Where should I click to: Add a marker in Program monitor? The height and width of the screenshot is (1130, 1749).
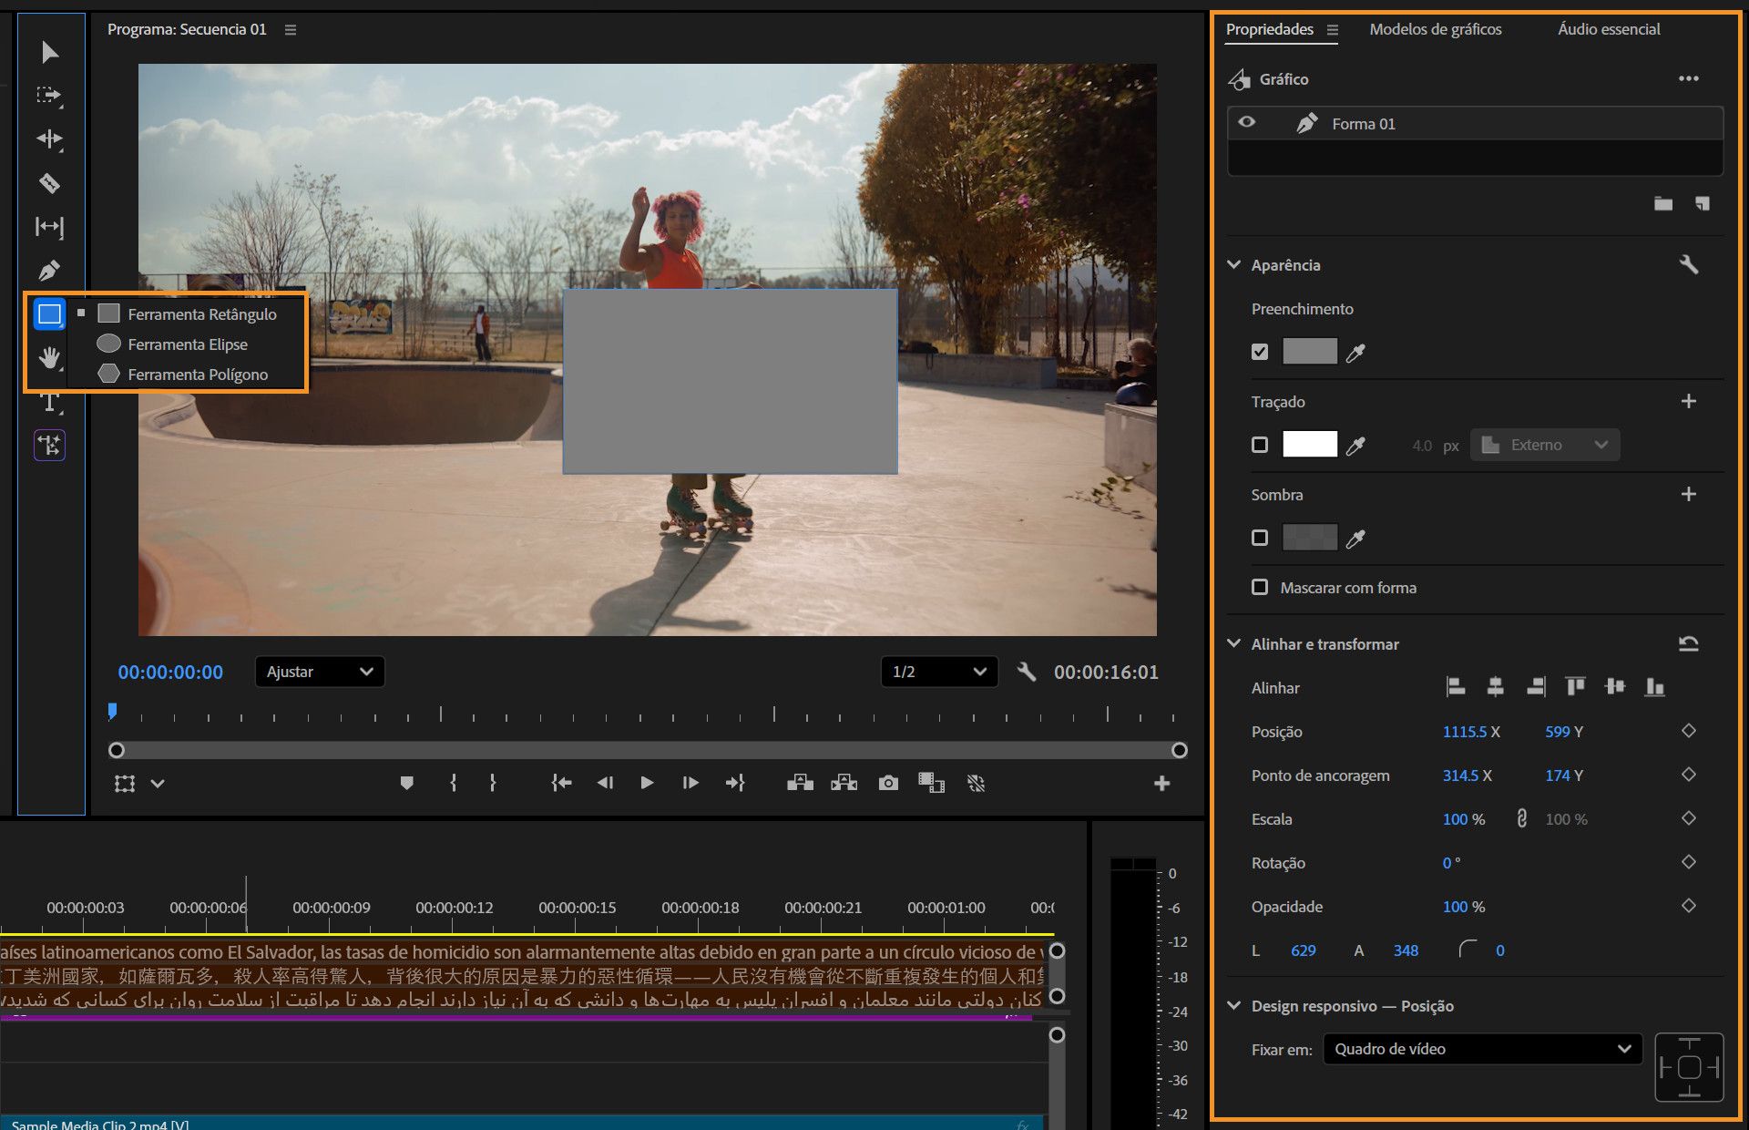[x=406, y=783]
